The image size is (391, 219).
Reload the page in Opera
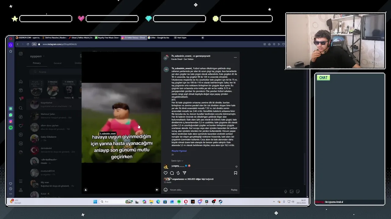[28, 44]
